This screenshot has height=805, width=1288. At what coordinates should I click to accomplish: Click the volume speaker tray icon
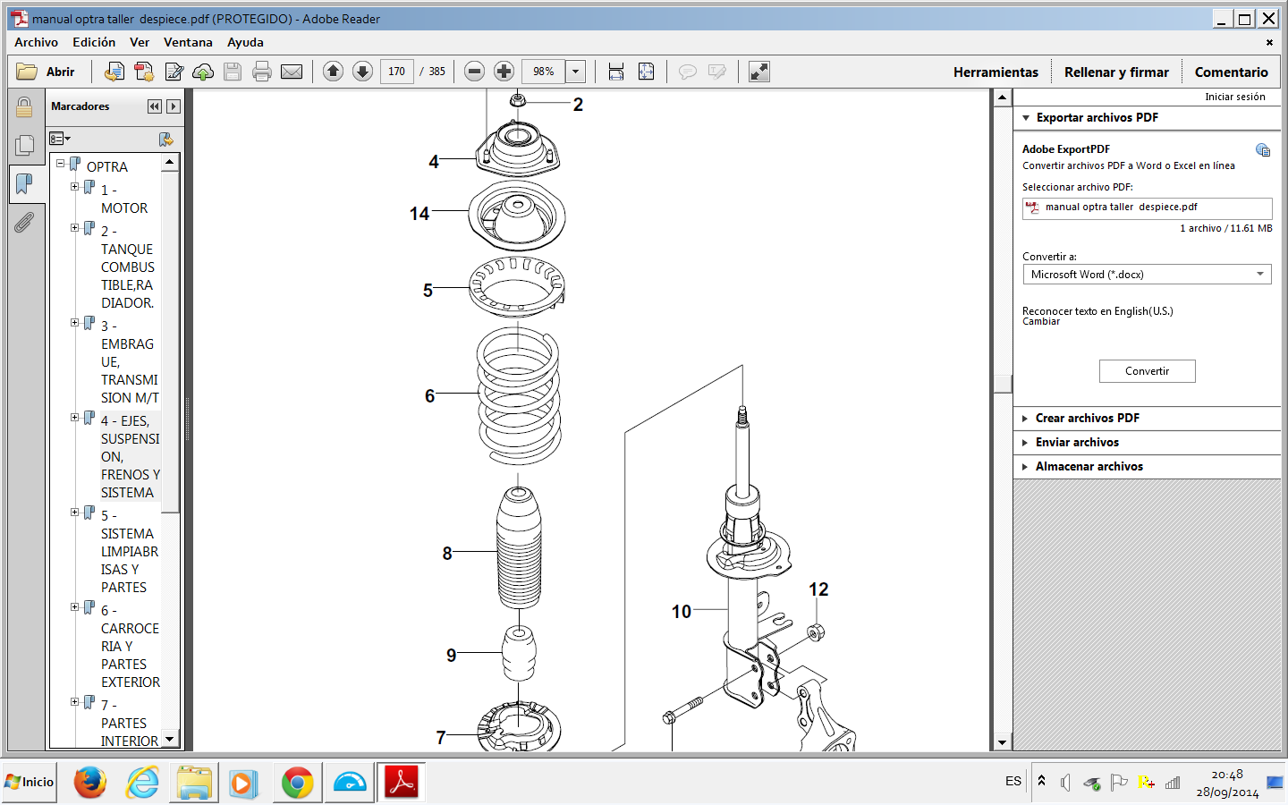(x=1065, y=783)
